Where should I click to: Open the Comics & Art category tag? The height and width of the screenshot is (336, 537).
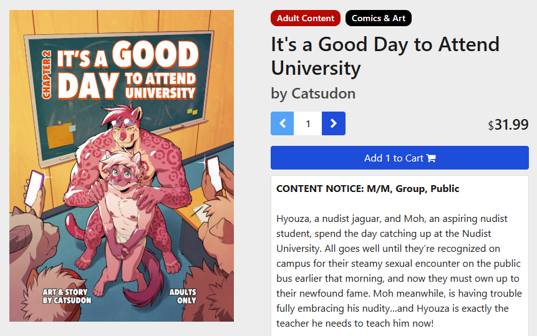tap(379, 18)
